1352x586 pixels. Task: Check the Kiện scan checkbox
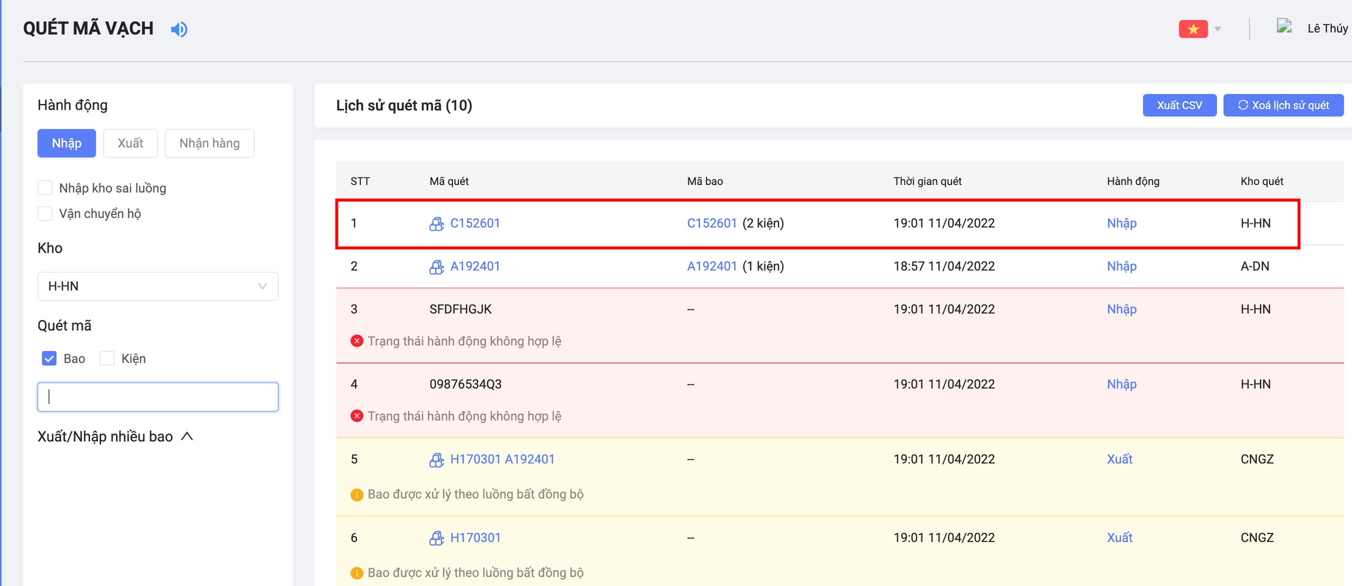107,358
